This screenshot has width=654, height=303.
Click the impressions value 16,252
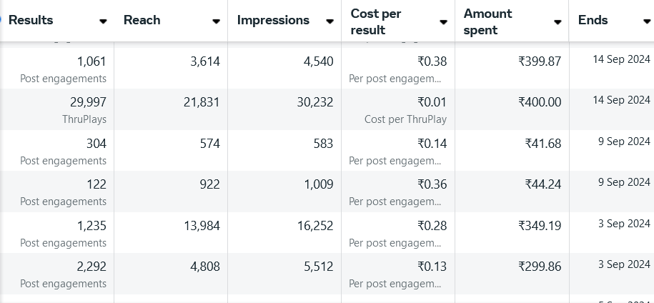pyautogui.click(x=315, y=226)
